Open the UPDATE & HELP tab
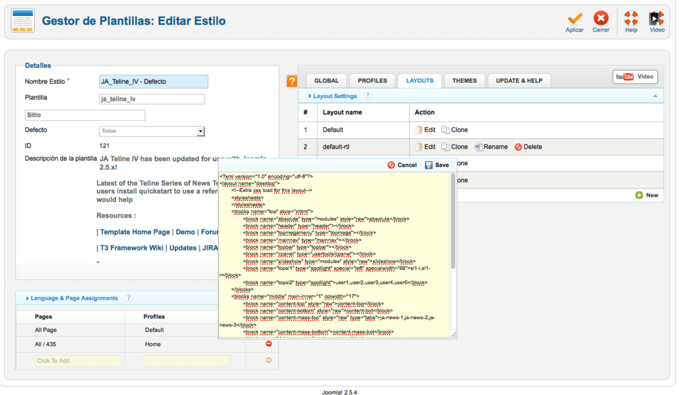 point(519,81)
